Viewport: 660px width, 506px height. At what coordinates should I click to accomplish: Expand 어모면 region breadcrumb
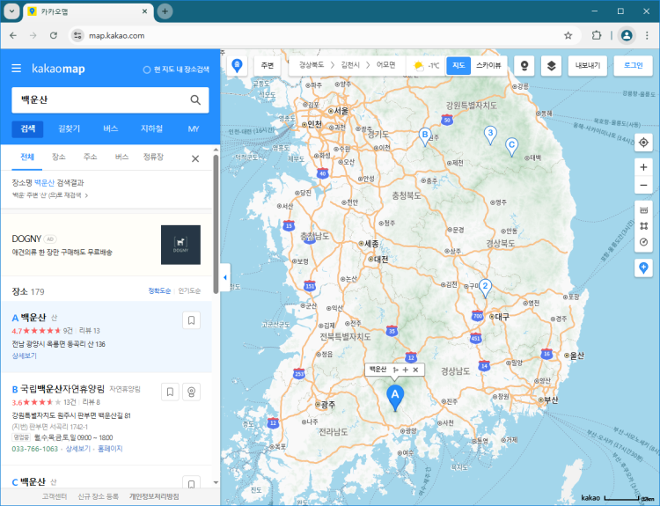385,65
